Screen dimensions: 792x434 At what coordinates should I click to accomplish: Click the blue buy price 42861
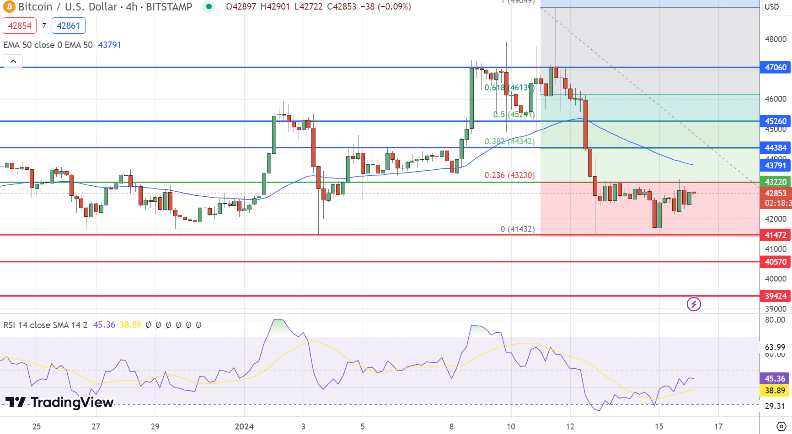click(68, 26)
